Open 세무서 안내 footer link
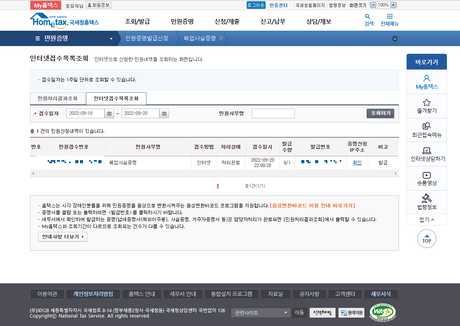Screen dimensions: 460x326 click(183, 294)
